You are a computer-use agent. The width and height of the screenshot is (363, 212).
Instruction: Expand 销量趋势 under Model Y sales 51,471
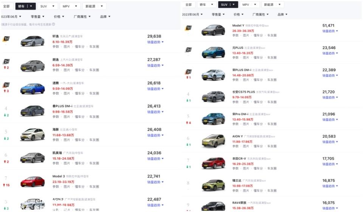[x=330, y=31]
